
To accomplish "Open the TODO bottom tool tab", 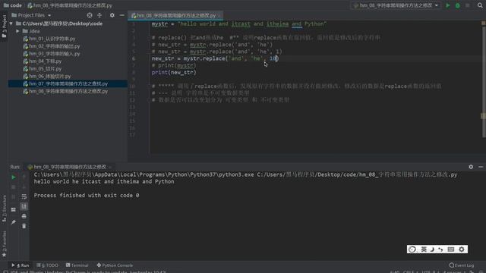I will 47,265.
